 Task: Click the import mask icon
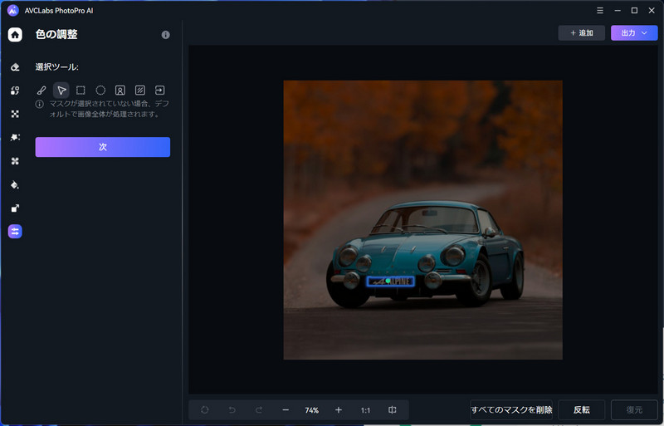click(x=159, y=90)
